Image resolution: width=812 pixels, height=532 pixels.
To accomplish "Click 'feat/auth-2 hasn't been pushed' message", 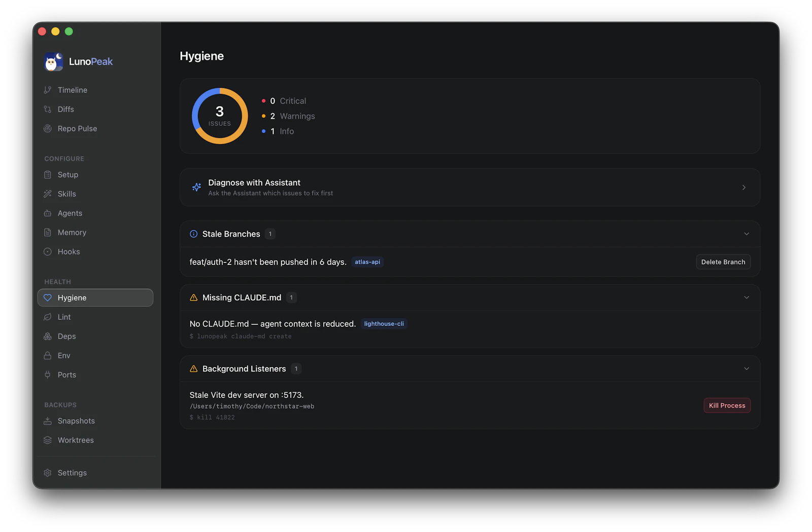I will [268, 262].
